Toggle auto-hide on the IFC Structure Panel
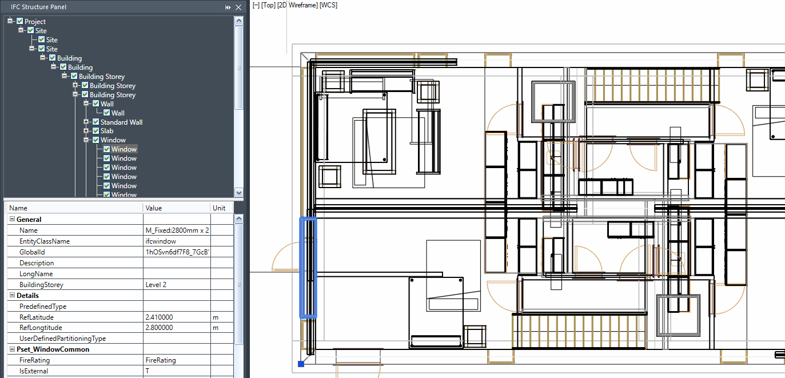This screenshot has height=378, width=785. (x=228, y=7)
